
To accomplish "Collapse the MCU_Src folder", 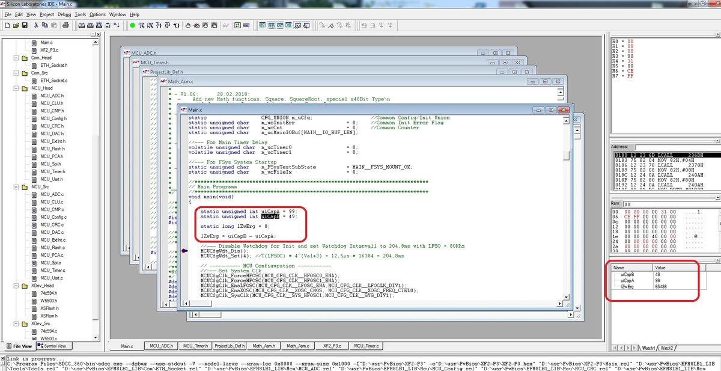I will [x=16, y=187].
